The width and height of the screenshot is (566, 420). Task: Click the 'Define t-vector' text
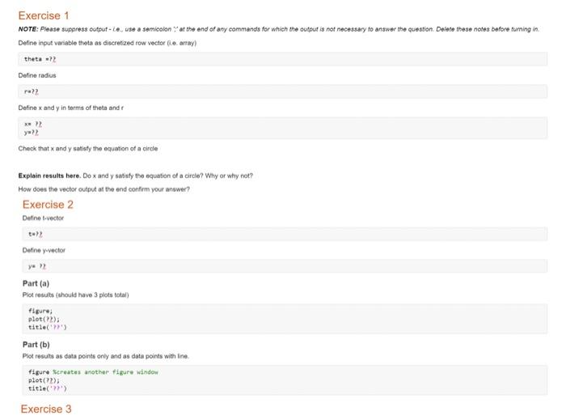[x=43, y=218]
